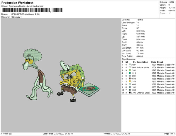Click the Trims value "37"
This screenshot has width=176, height=136.
coord(138,28)
